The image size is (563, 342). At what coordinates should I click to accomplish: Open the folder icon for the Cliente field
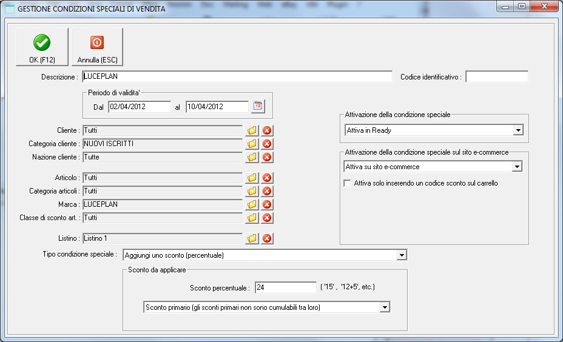coord(252,130)
